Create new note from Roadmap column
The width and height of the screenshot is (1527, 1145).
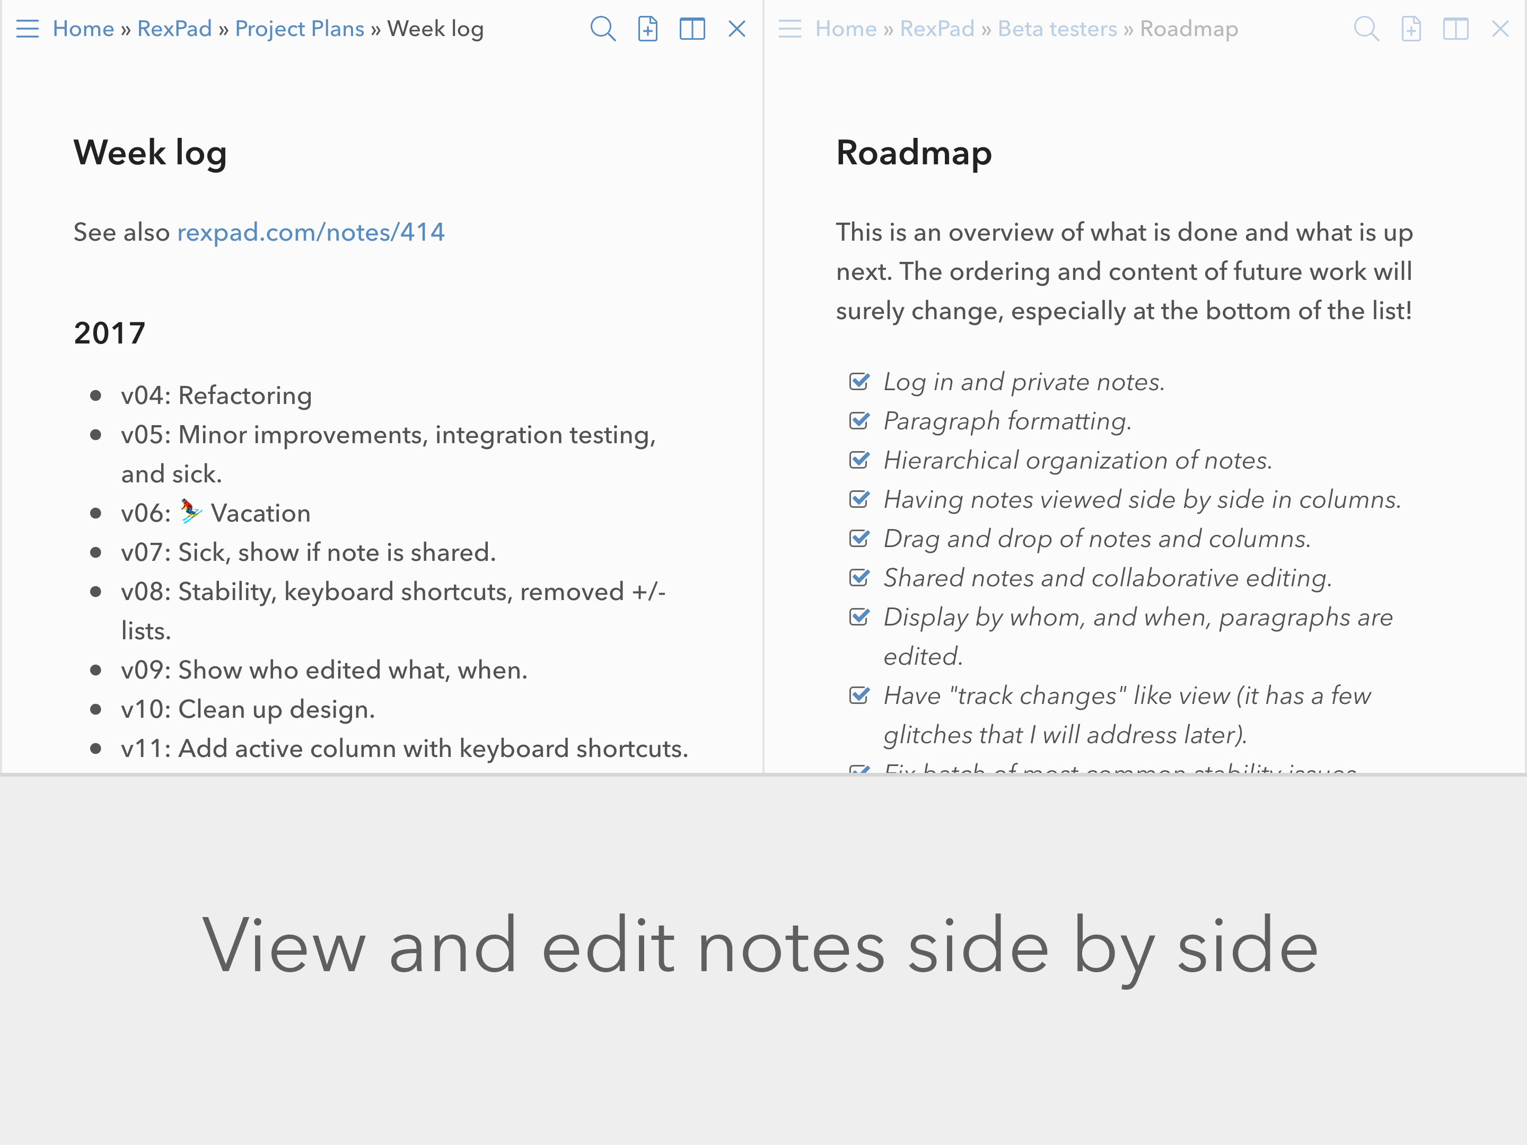[1411, 29]
